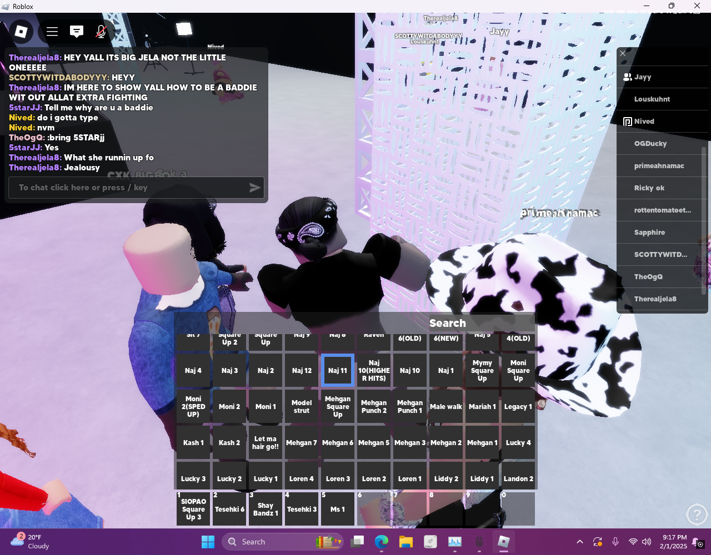Click the taskbar Search box
711x555 pixels.
282,542
